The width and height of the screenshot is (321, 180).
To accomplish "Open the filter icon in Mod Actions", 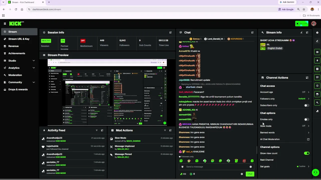I will point(165,130).
